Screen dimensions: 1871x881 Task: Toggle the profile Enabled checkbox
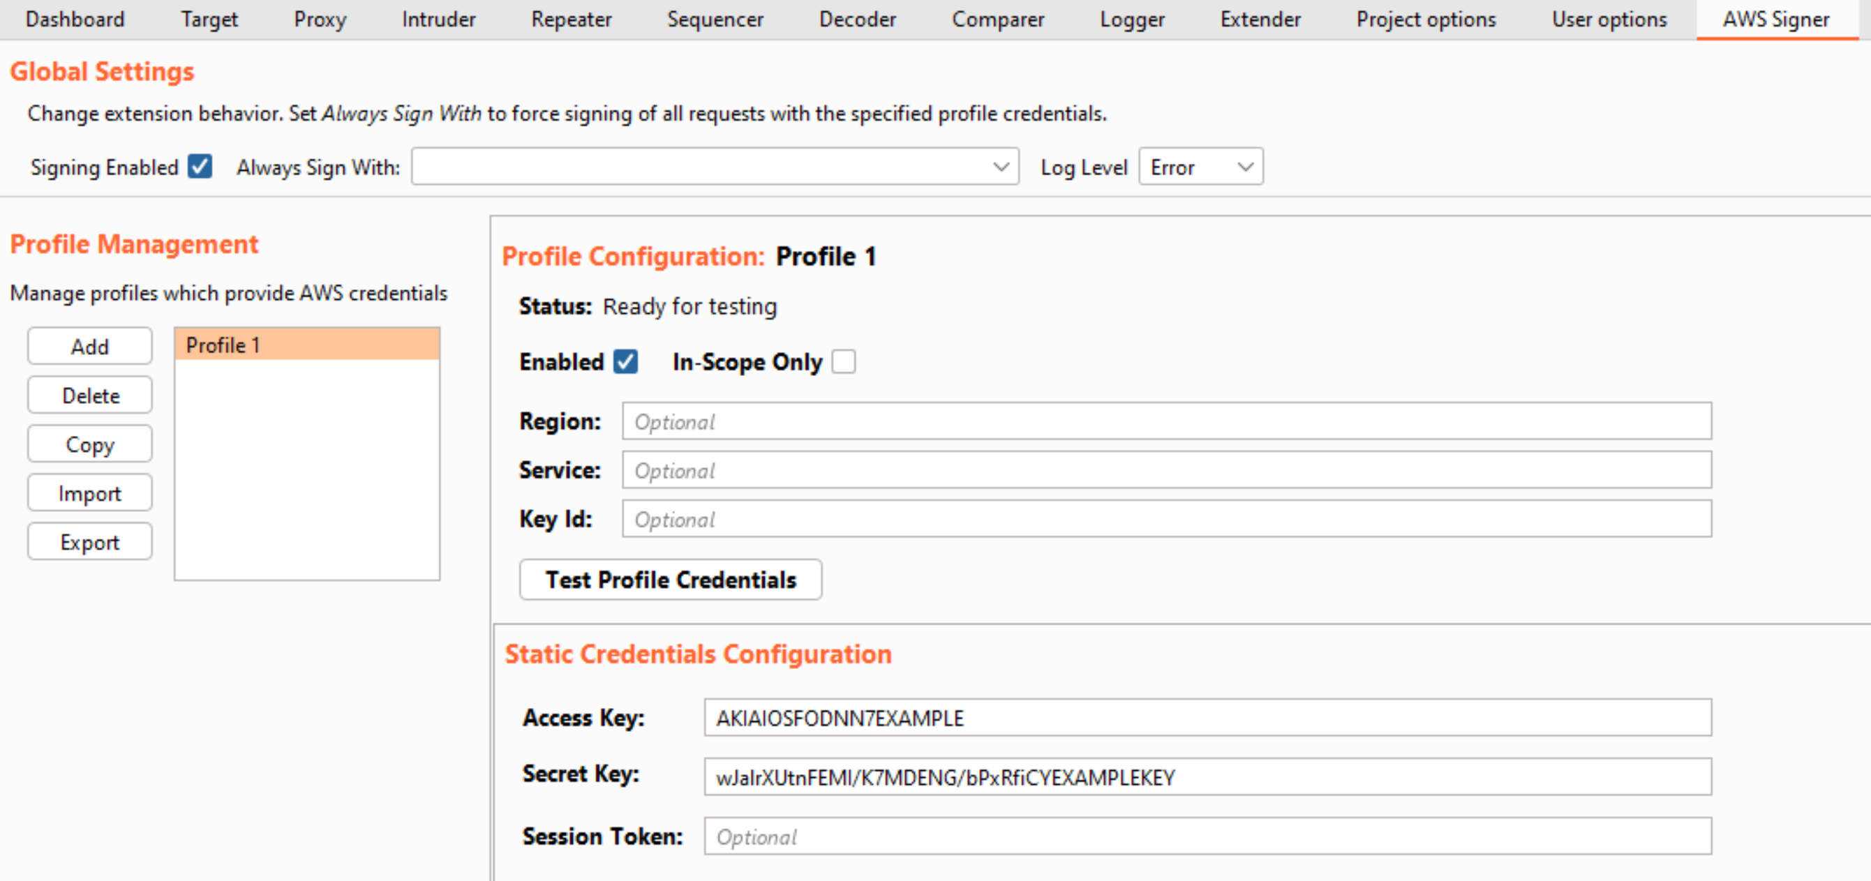click(x=625, y=361)
